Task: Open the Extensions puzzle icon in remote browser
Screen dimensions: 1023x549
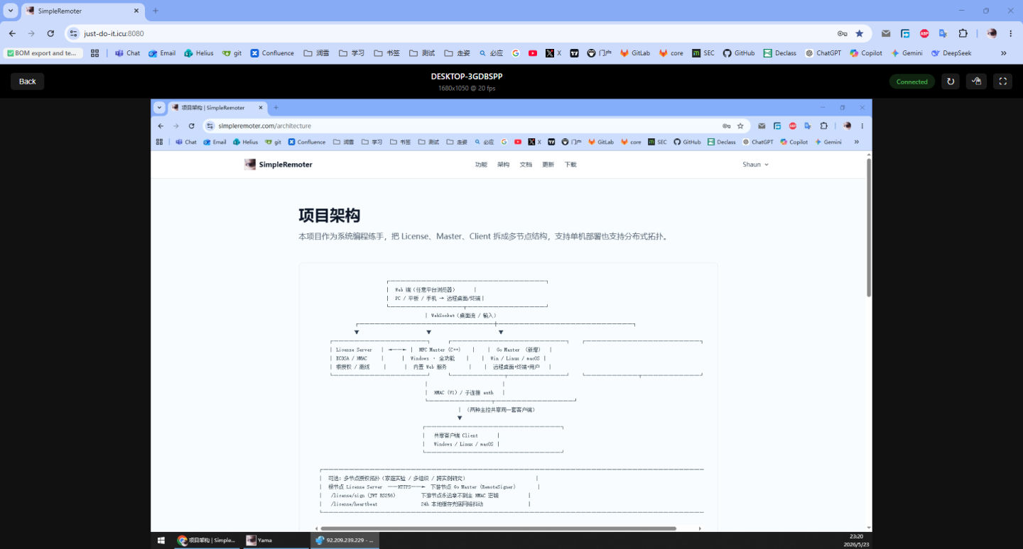Action: [824, 126]
